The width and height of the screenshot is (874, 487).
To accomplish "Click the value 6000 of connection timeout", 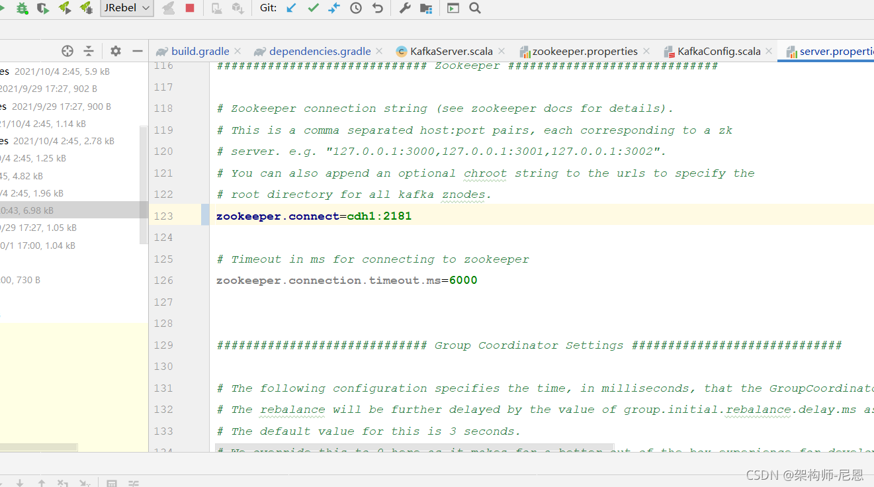I will (463, 280).
